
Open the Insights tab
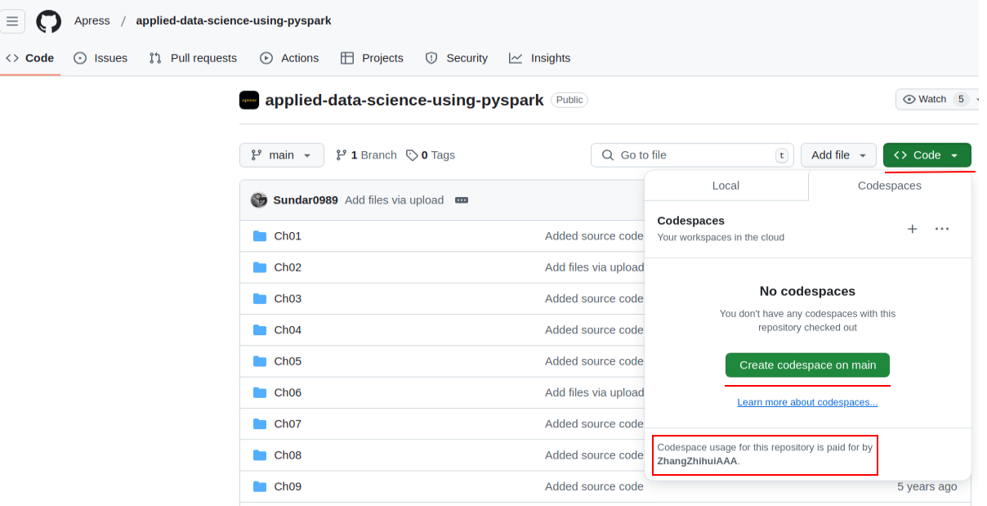[540, 58]
